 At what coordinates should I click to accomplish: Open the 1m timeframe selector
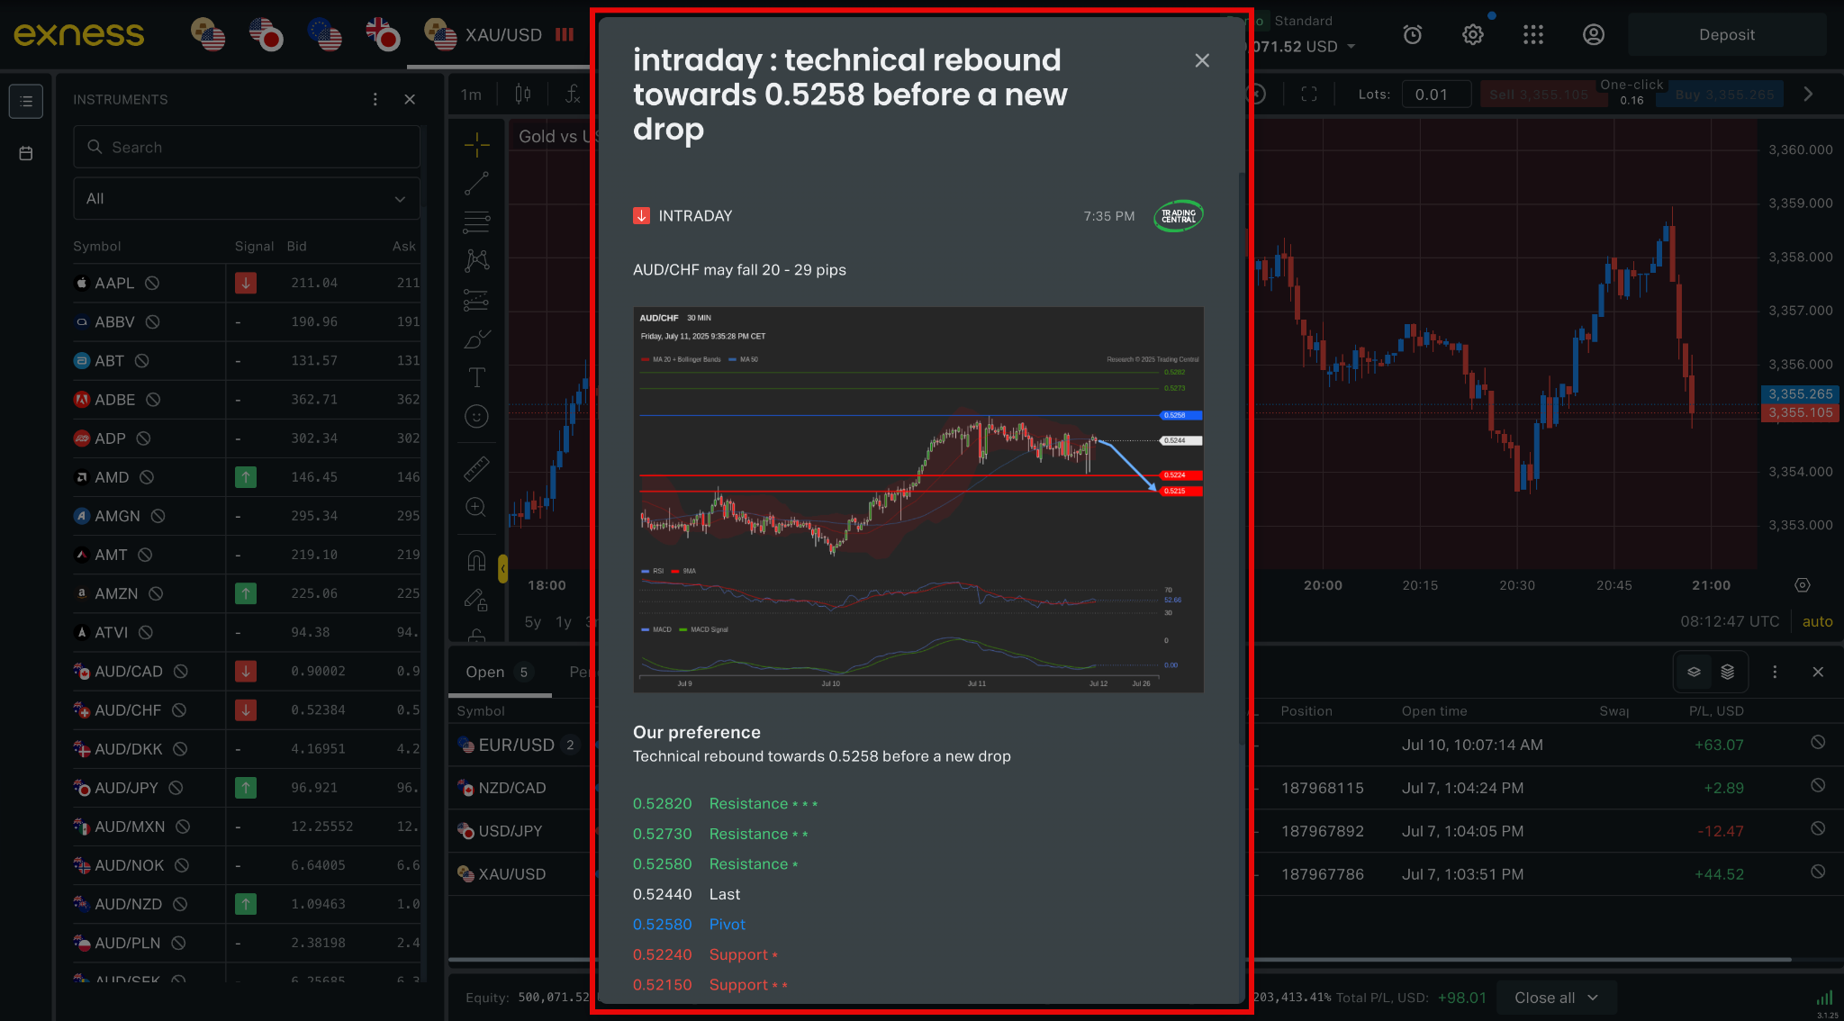click(x=472, y=95)
